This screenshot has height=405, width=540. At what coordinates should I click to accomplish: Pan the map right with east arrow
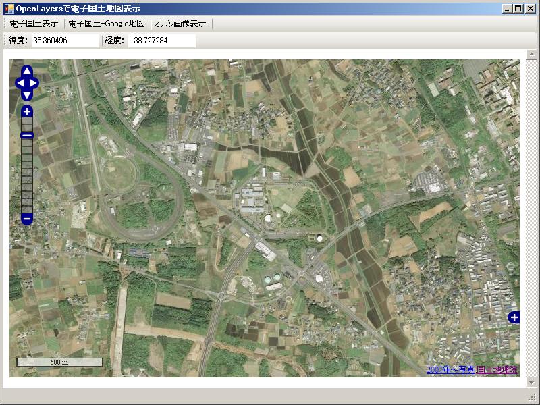coord(34,84)
